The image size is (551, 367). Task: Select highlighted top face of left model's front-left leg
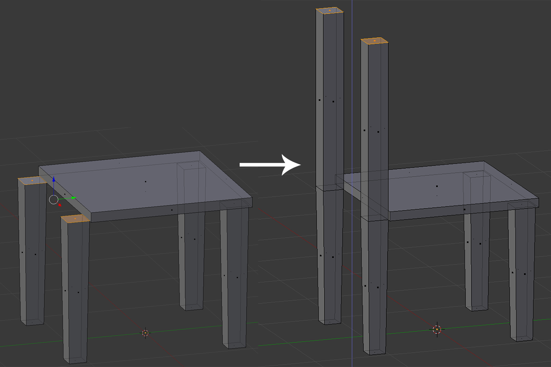pos(75,218)
